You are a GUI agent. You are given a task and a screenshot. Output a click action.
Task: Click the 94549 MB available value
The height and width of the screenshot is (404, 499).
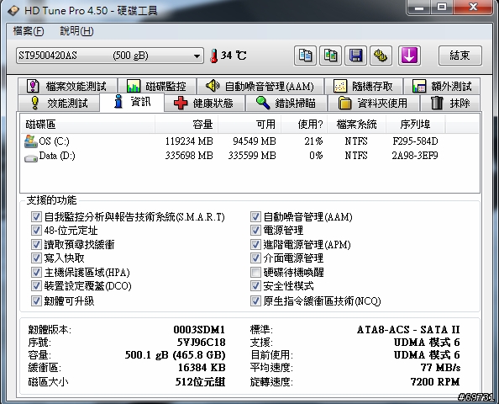(x=255, y=141)
